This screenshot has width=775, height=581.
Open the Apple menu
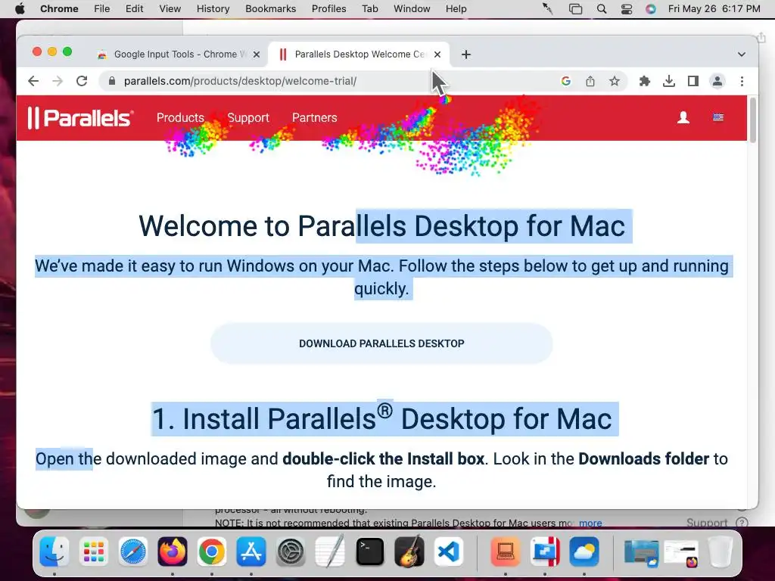click(x=20, y=9)
